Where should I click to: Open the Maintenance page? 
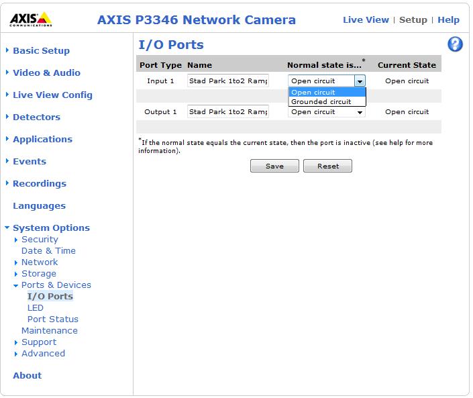(50, 331)
